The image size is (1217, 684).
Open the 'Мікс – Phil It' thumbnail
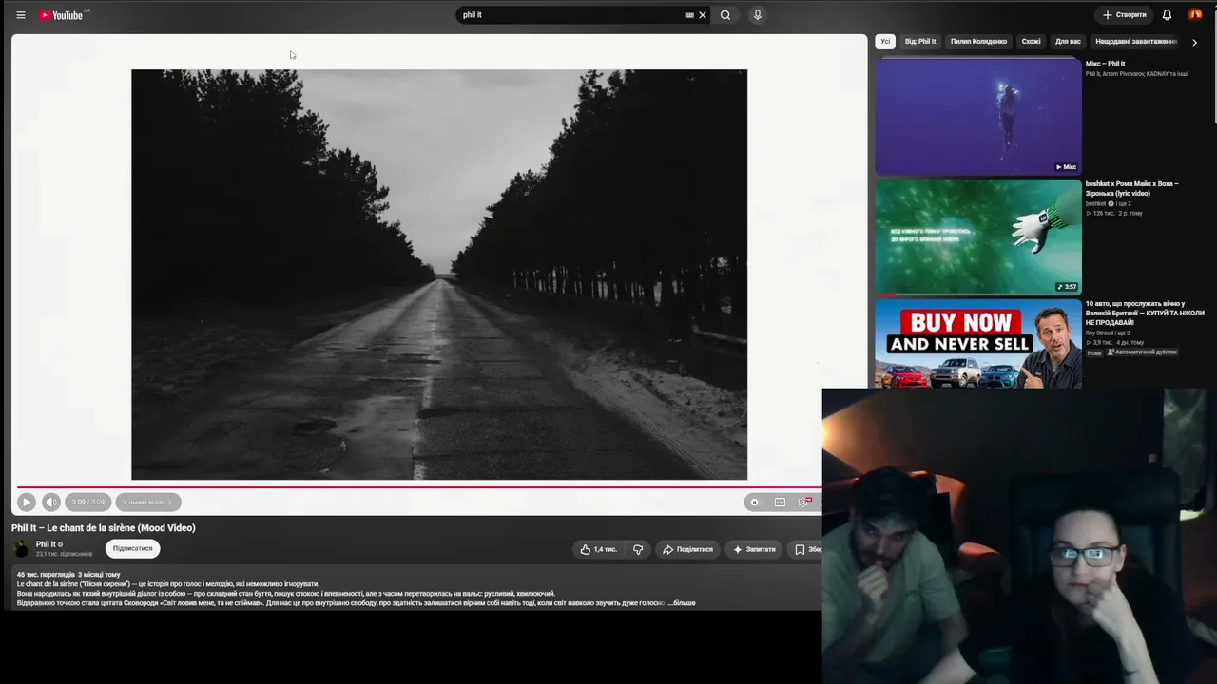click(x=978, y=117)
